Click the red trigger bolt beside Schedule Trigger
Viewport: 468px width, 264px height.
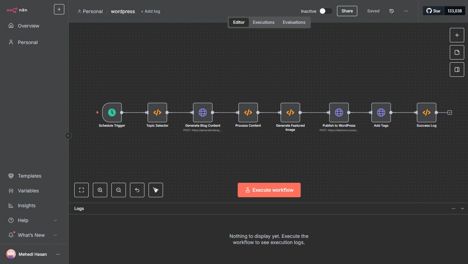tap(97, 113)
